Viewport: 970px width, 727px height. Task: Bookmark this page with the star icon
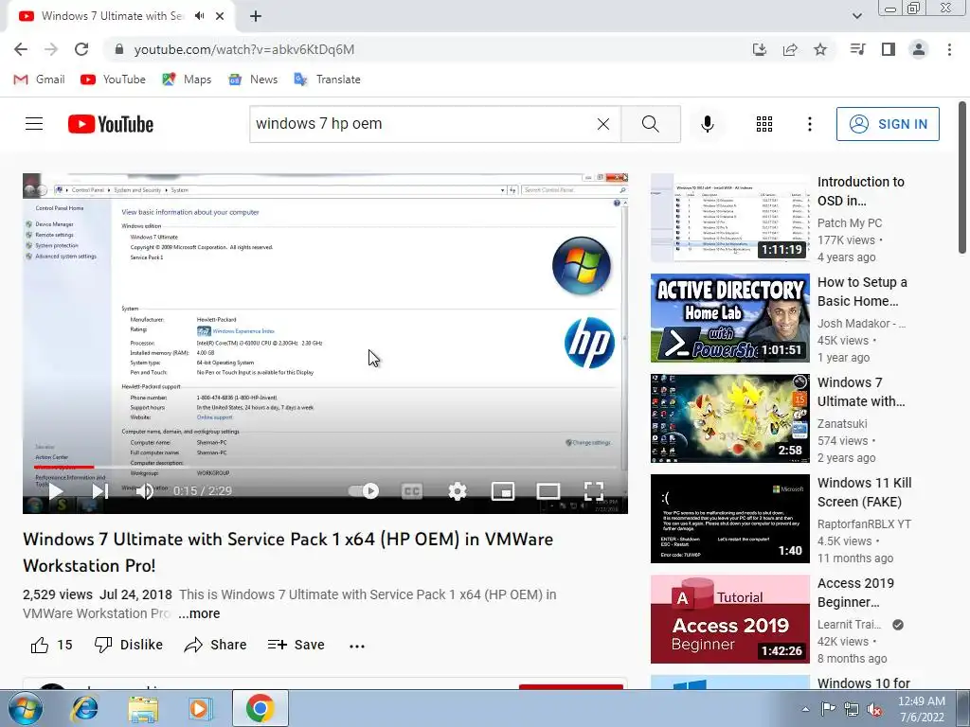click(x=820, y=49)
